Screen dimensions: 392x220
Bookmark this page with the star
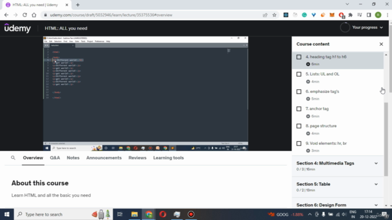[x=274, y=15]
